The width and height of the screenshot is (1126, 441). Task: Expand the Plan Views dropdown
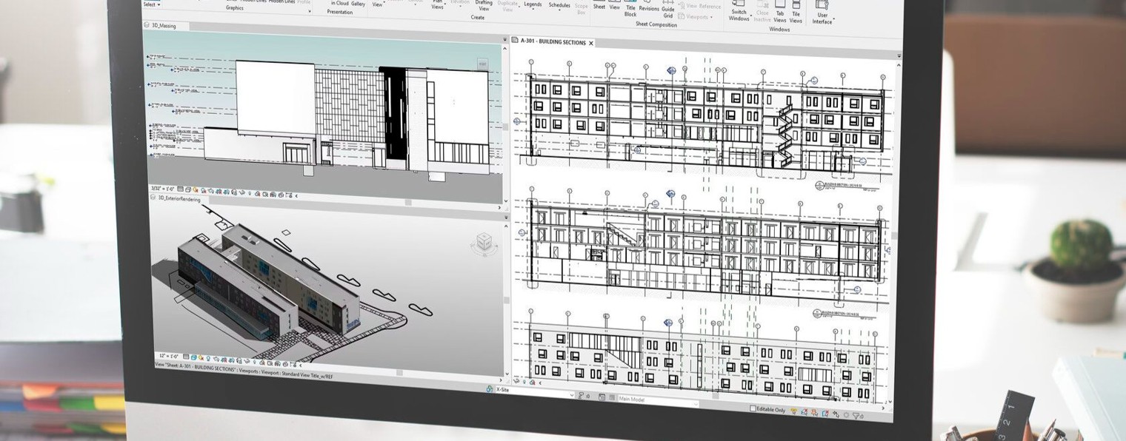[438, 4]
